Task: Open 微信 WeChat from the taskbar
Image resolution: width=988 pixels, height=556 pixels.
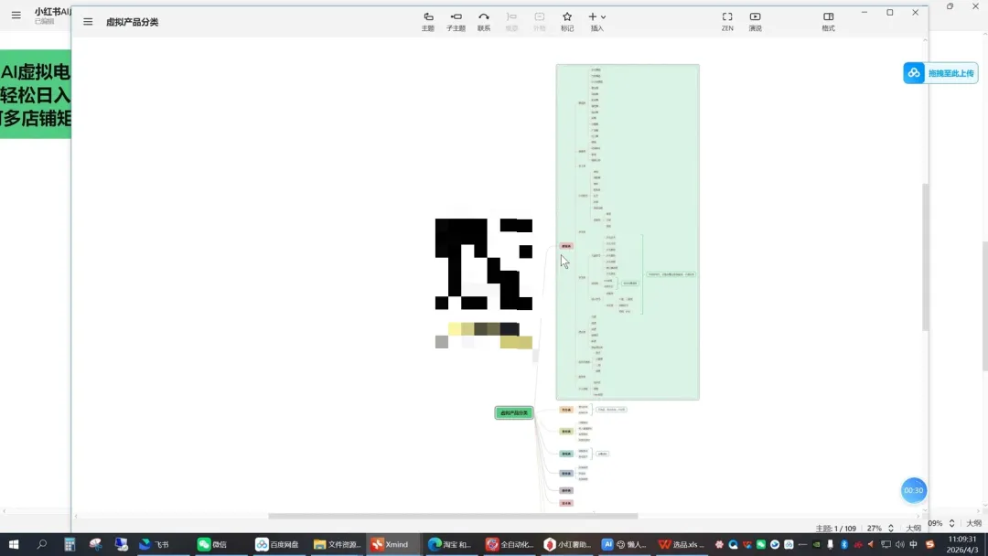Action: [x=212, y=544]
